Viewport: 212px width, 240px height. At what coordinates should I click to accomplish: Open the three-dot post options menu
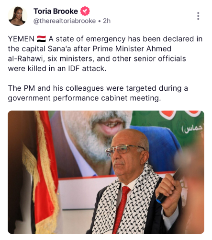pos(198,16)
